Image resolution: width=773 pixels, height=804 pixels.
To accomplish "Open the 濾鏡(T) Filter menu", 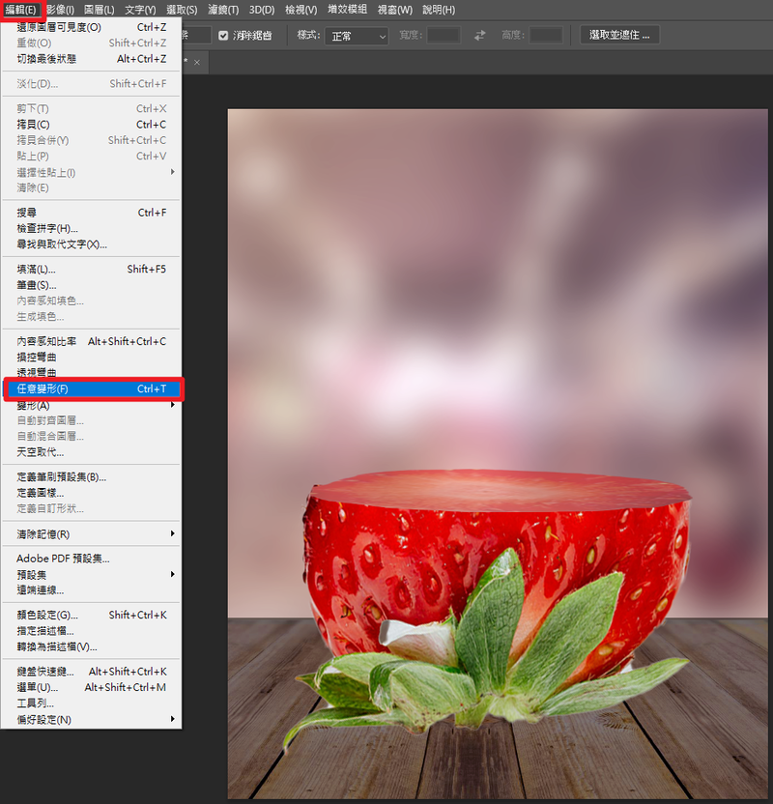I will [222, 10].
